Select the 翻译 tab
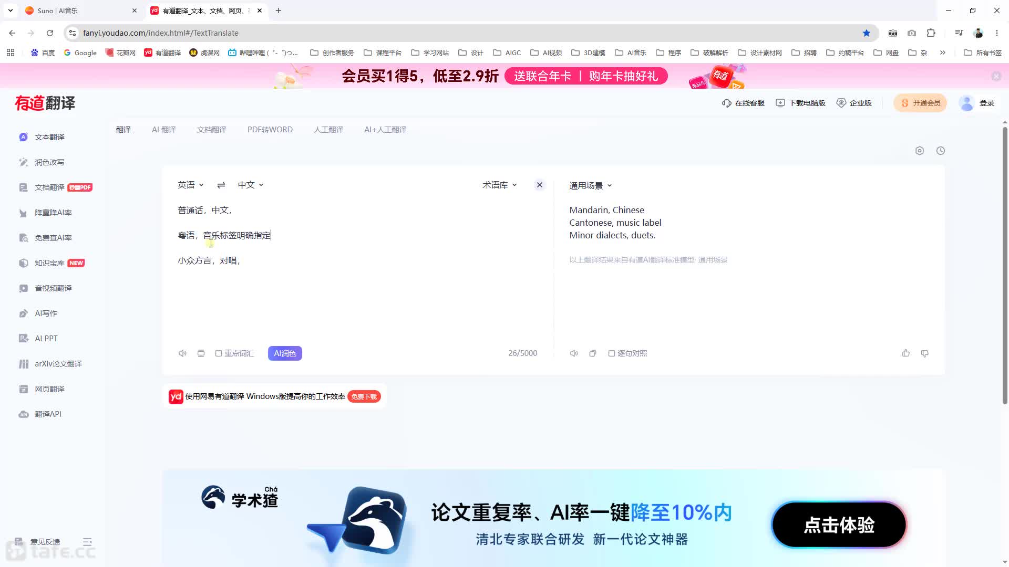The height and width of the screenshot is (567, 1009). point(123,130)
